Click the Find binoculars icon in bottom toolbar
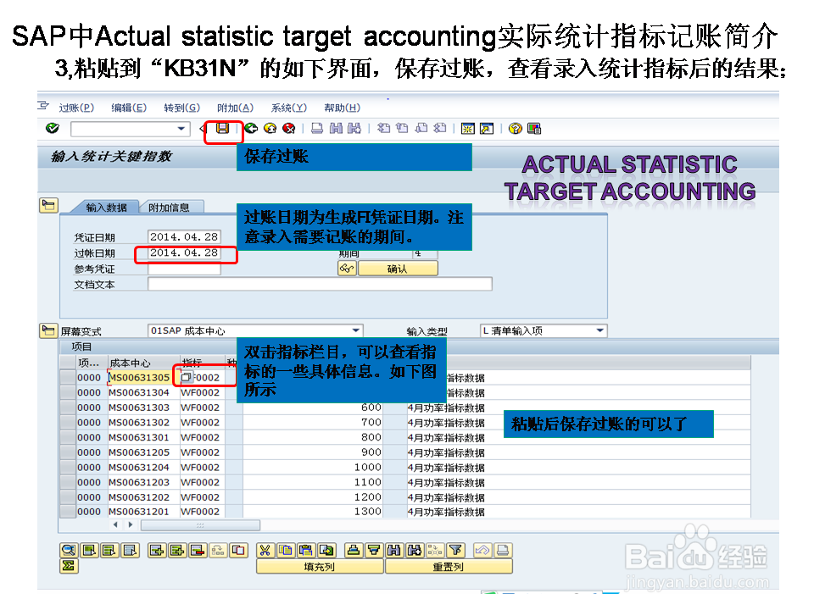 click(x=394, y=551)
